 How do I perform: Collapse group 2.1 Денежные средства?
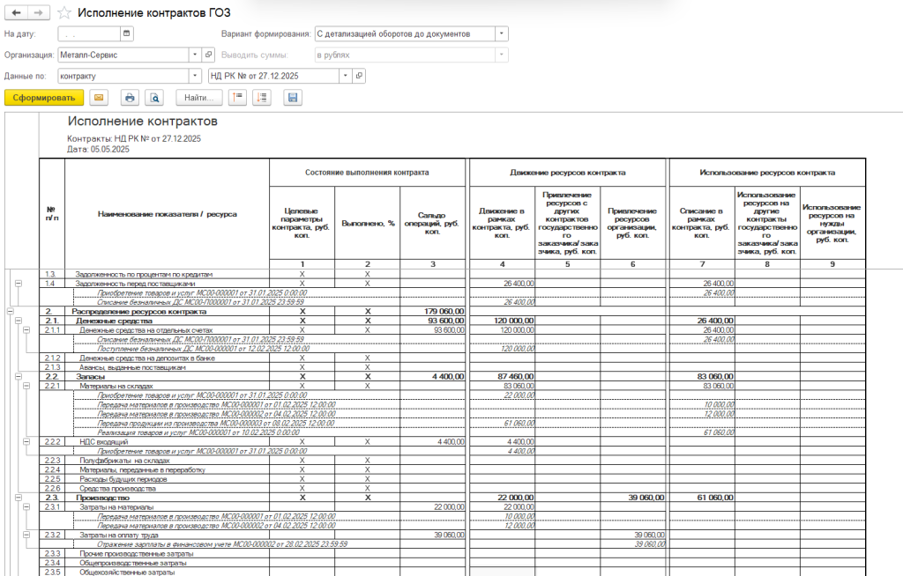point(19,321)
